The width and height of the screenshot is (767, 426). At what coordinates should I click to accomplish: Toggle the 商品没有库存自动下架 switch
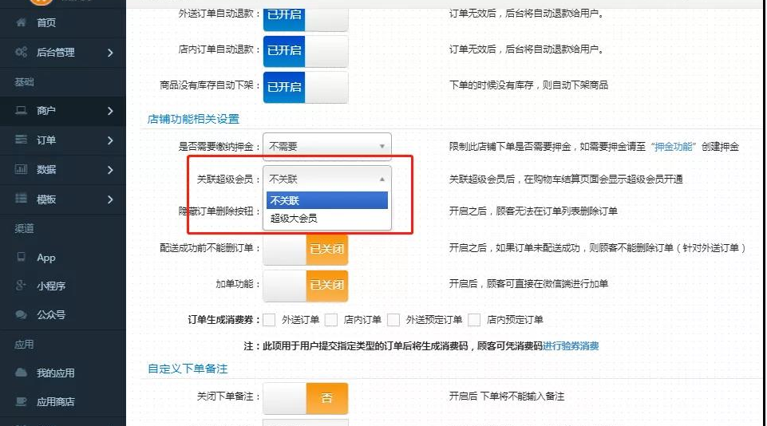(306, 87)
